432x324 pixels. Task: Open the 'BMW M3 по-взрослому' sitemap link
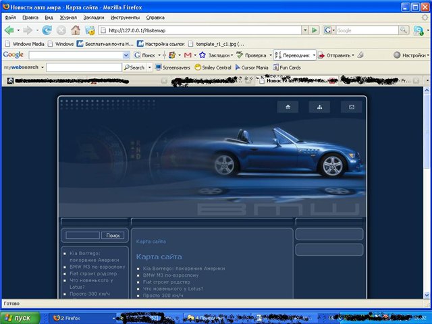pyautogui.click(x=171, y=275)
